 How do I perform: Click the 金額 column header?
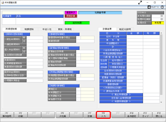coord(135,33)
